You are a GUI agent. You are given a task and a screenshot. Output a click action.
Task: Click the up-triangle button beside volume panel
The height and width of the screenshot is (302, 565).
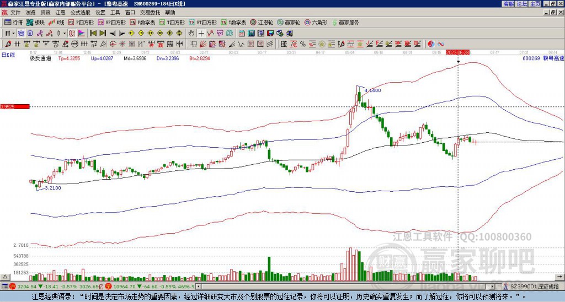5,277
